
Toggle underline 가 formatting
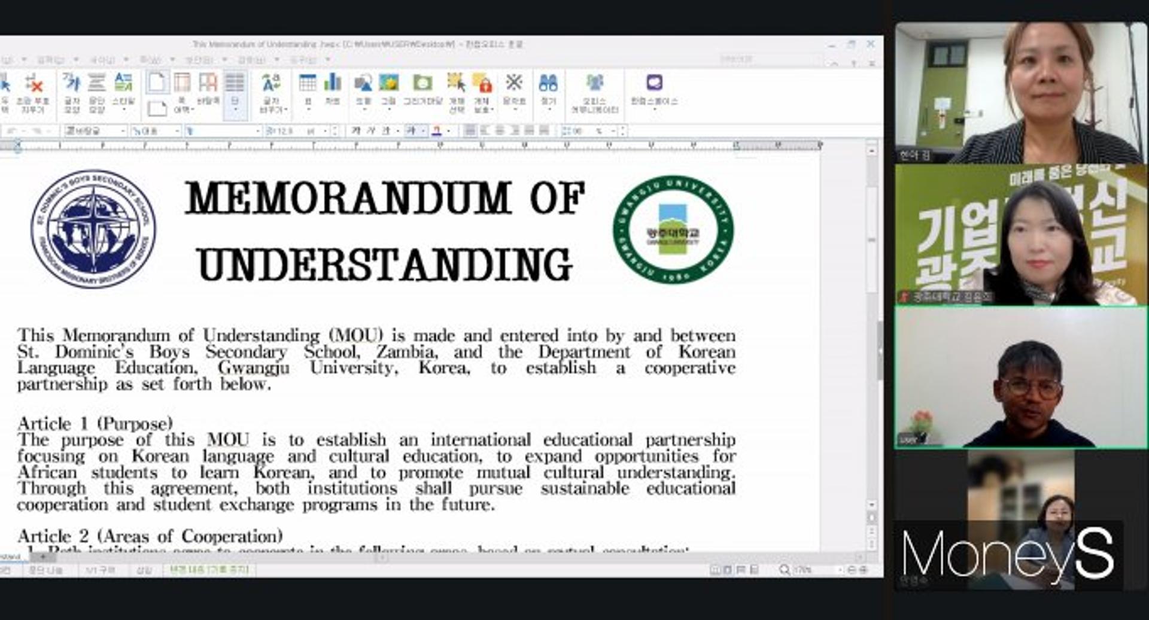click(386, 130)
